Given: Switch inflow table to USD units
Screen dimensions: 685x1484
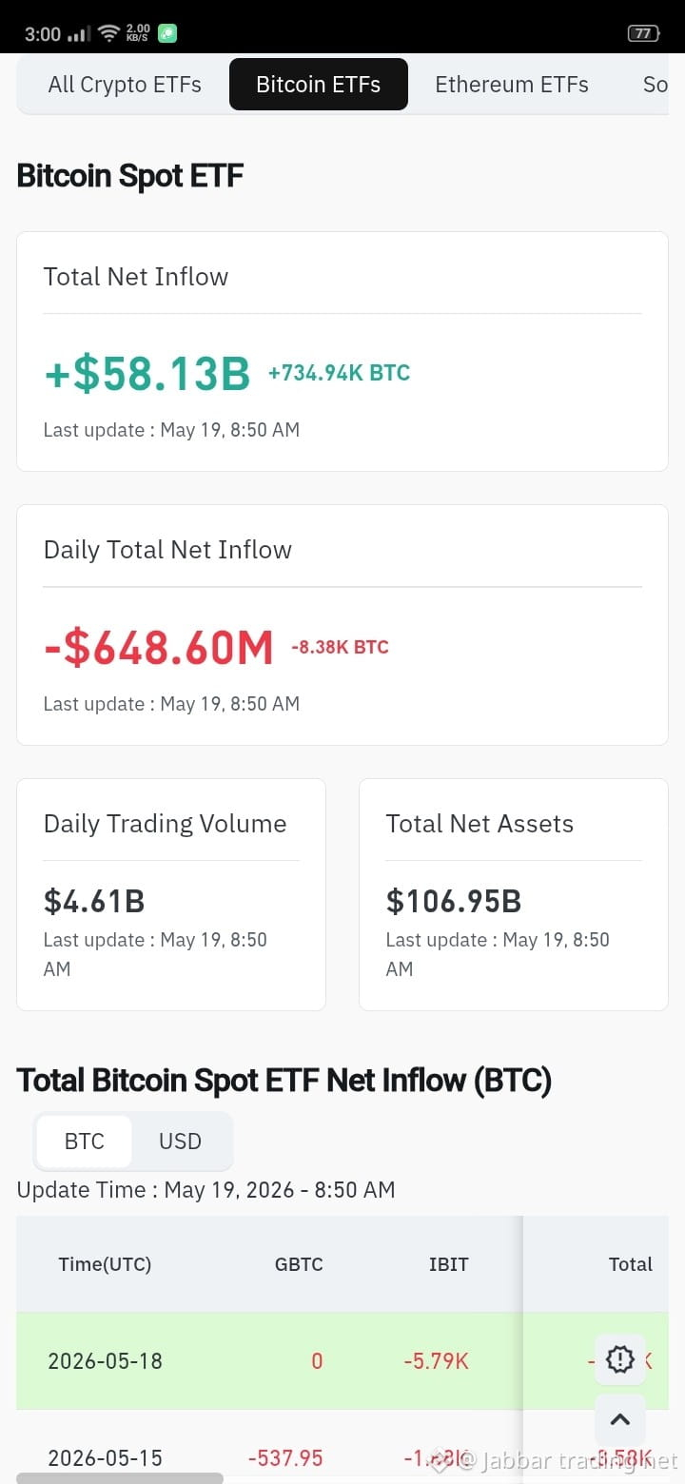Looking at the screenshot, I should pyautogui.click(x=181, y=1142).
